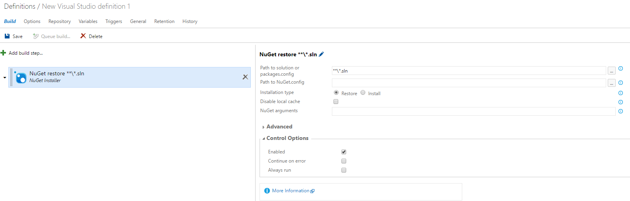Select the NuGet restore **\*.sln step row
The height and width of the screenshot is (201, 630).
click(130, 77)
